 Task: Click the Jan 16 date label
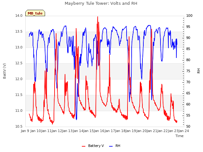click(x=99, y=131)
